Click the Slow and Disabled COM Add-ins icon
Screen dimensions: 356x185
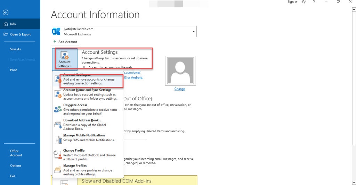click(x=64, y=182)
